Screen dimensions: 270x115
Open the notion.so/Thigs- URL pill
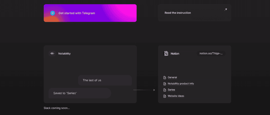211,53
